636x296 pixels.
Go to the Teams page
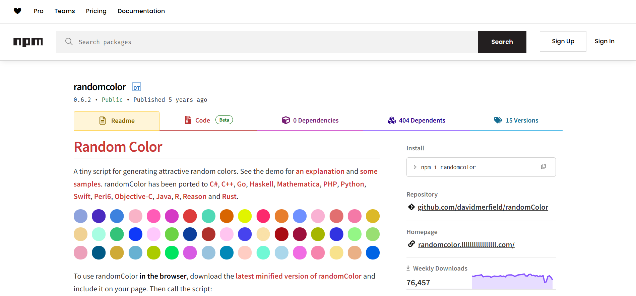(x=65, y=11)
